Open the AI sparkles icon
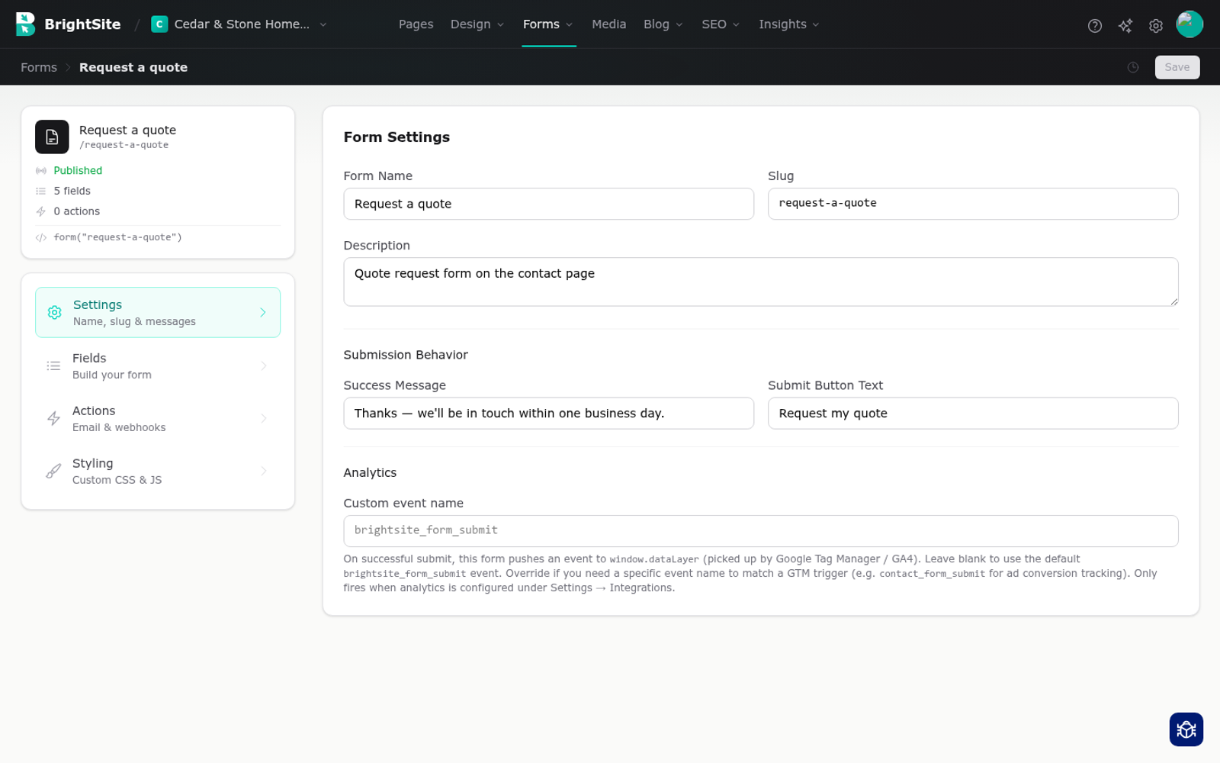 [x=1125, y=26]
